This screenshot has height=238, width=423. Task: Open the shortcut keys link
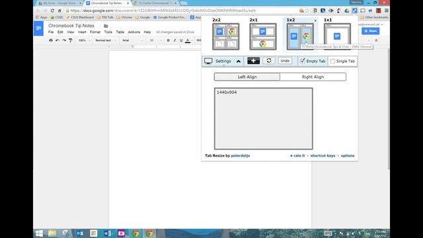coord(323,156)
